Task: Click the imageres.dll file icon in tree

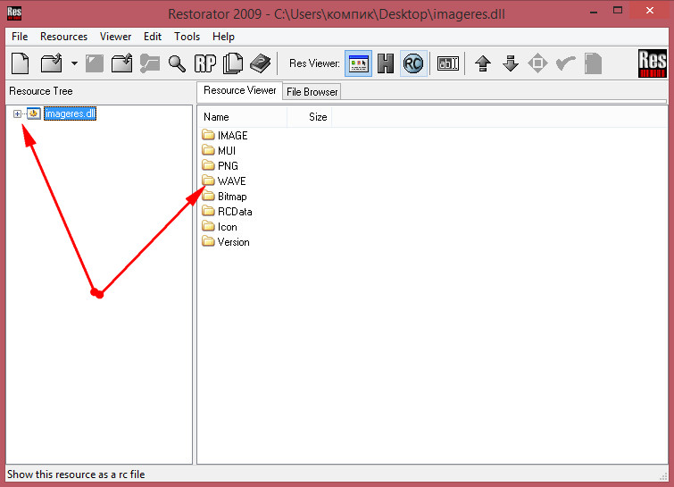Action: coord(34,113)
